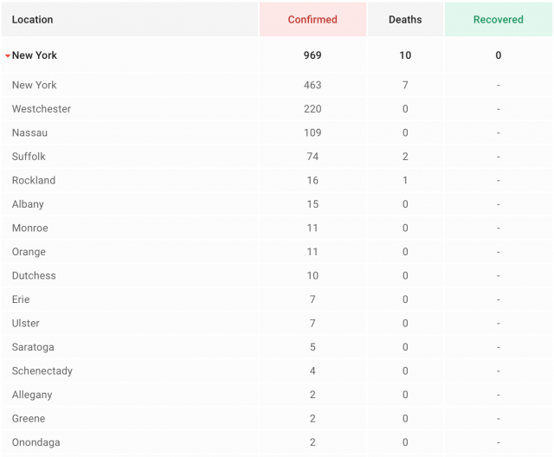Select the Albany county row
Viewport: 554px width, 457px height.
(28, 204)
